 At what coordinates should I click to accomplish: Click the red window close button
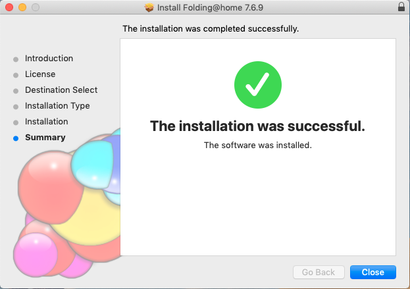(9, 7)
